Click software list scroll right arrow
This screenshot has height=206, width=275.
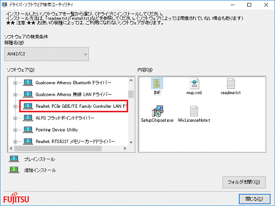[x=125, y=149]
